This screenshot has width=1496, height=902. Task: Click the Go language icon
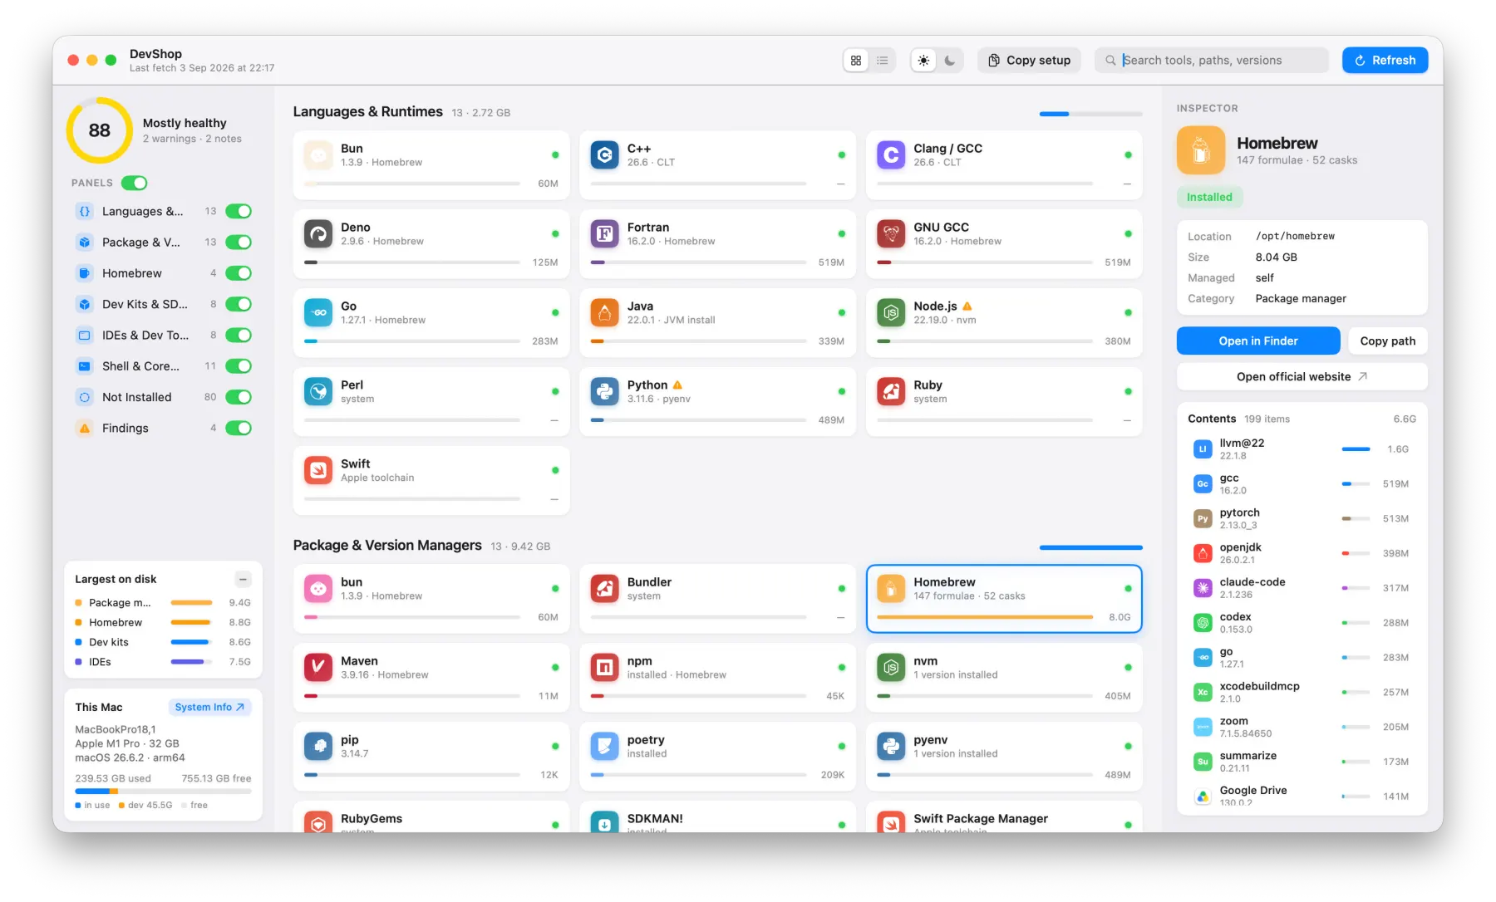[318, 313]
